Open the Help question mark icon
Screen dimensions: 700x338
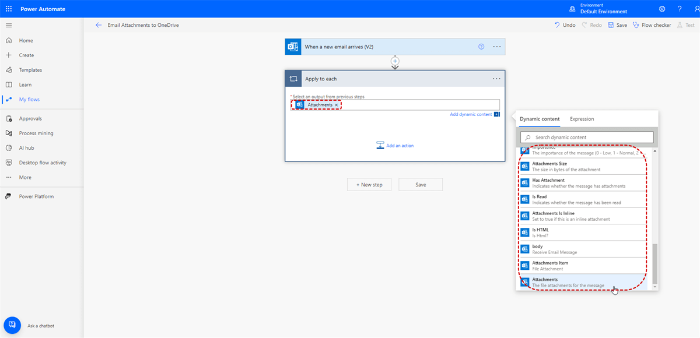pyautogui.click(x=680, y=9)
